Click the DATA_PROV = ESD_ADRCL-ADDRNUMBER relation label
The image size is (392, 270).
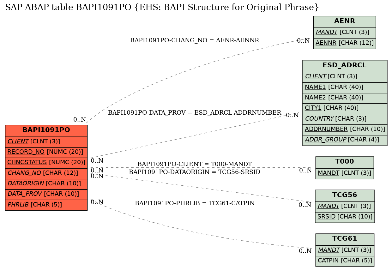[195, 113]
